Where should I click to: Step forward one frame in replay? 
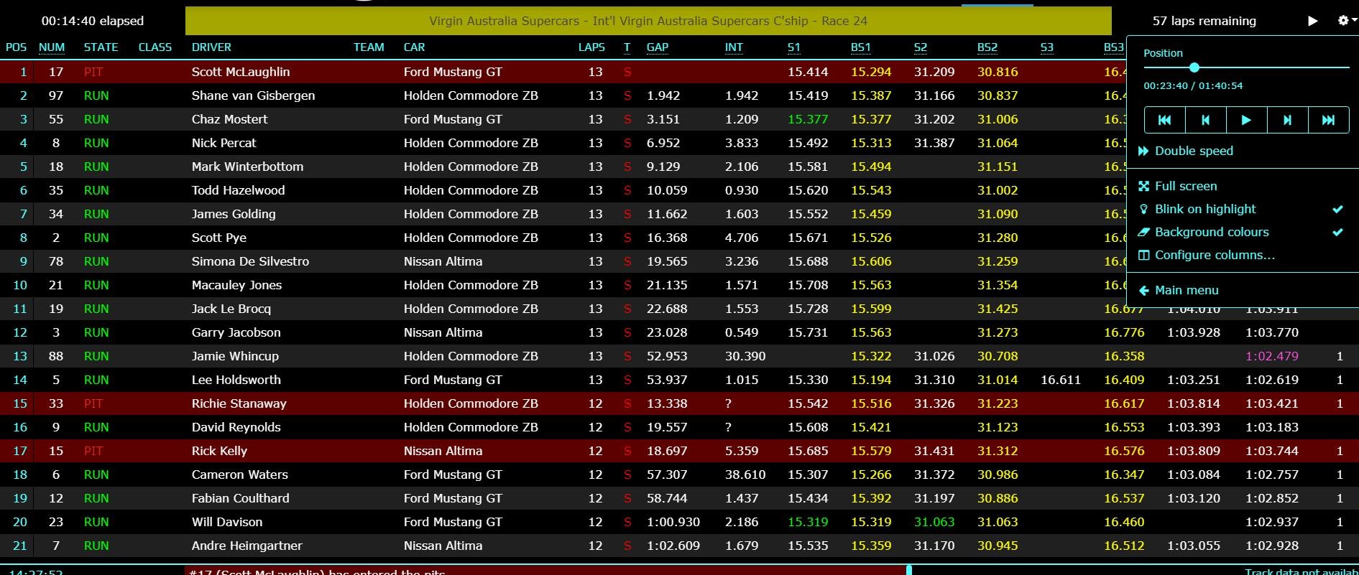pyautogui.click(x=1287, y=120)
